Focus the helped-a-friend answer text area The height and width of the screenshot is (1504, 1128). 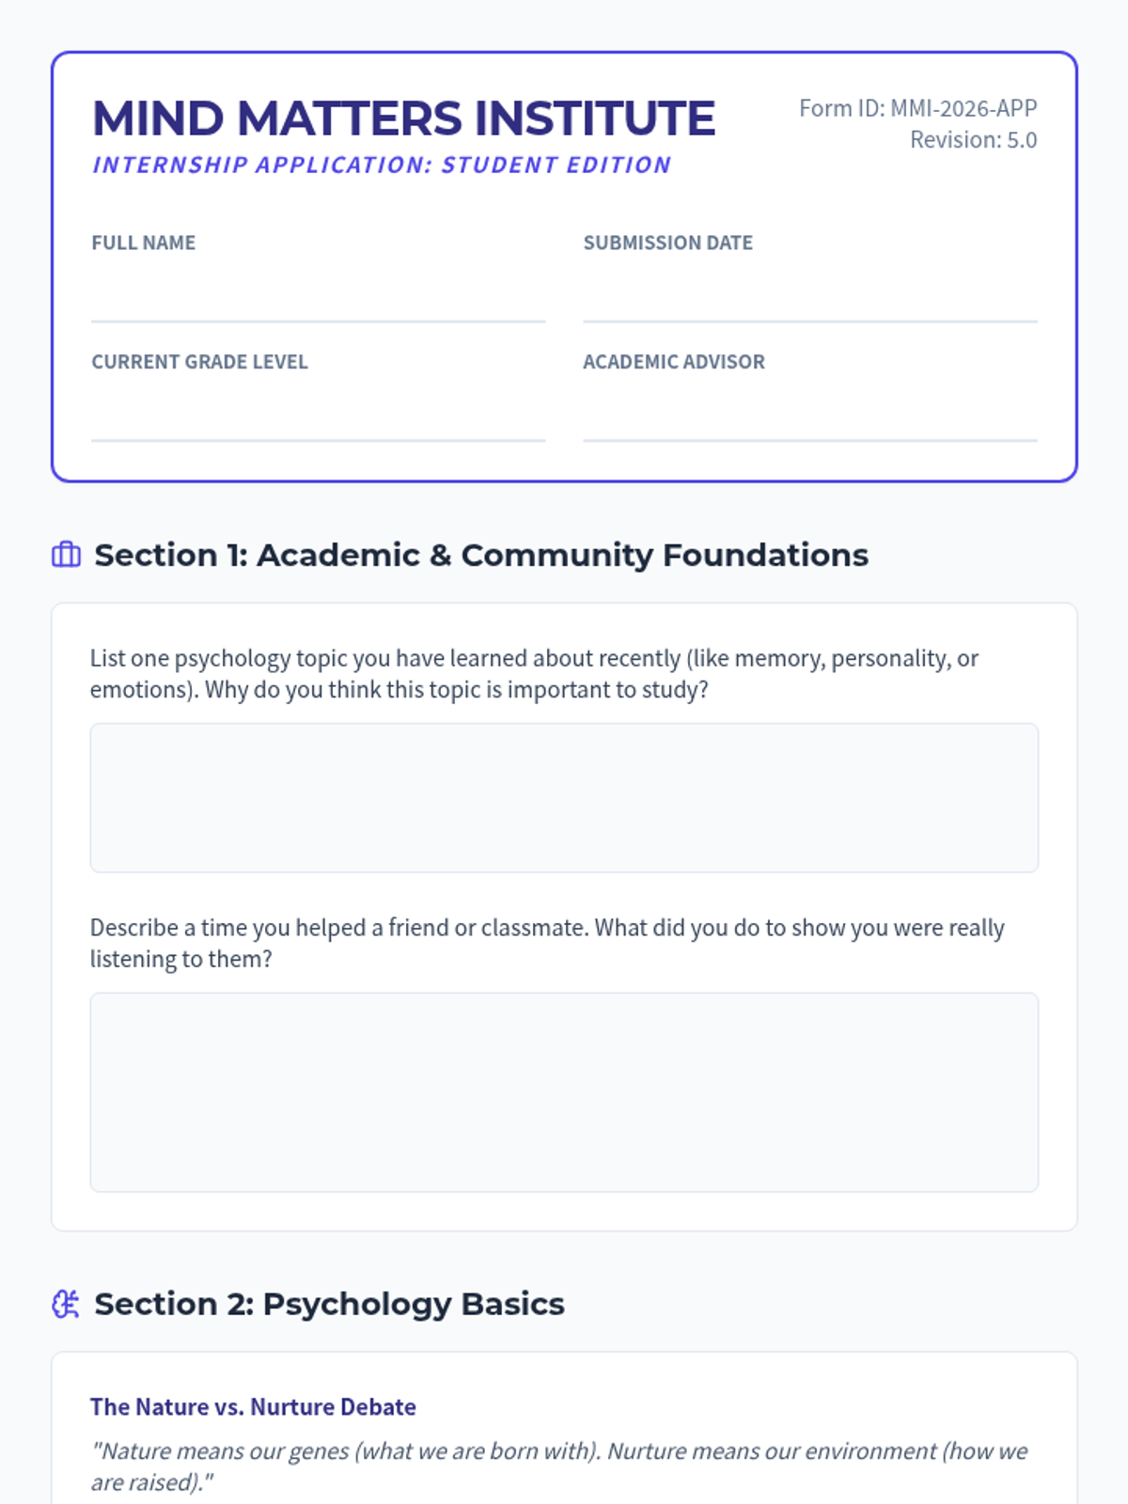pos(564,1092)
